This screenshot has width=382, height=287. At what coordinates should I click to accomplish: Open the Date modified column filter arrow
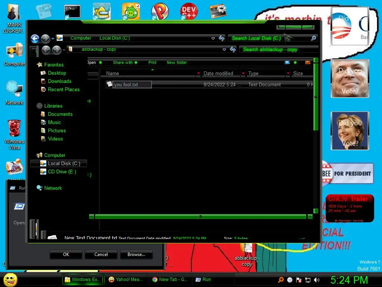coord(243,73)
